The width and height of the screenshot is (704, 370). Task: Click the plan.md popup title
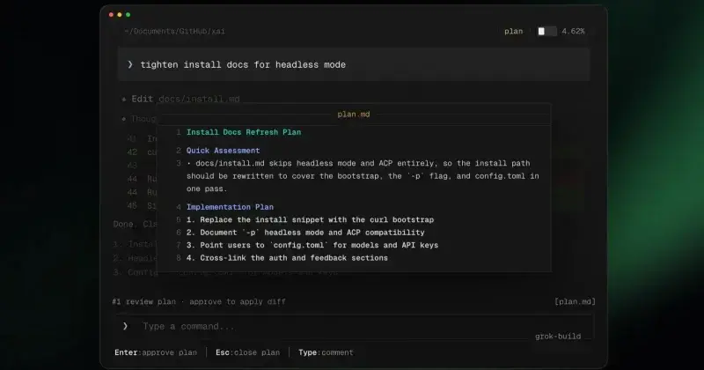pos(354,115)
